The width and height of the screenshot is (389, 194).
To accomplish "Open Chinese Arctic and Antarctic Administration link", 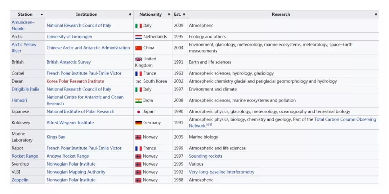I will [x=88, y=48].
